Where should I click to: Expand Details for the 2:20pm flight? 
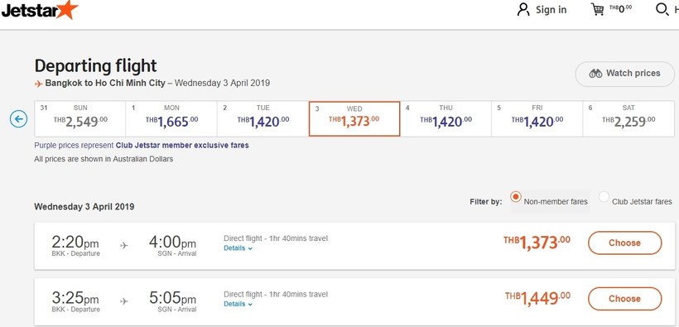(238, 248)
